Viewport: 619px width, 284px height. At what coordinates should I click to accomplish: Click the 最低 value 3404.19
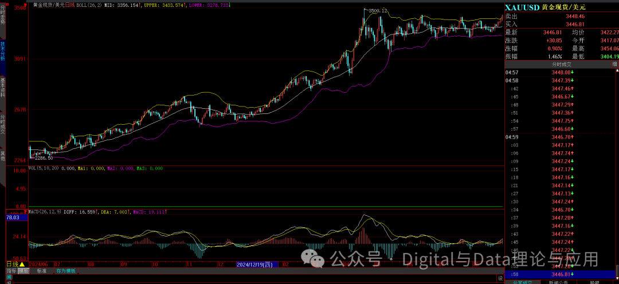(x=609, y=57)
